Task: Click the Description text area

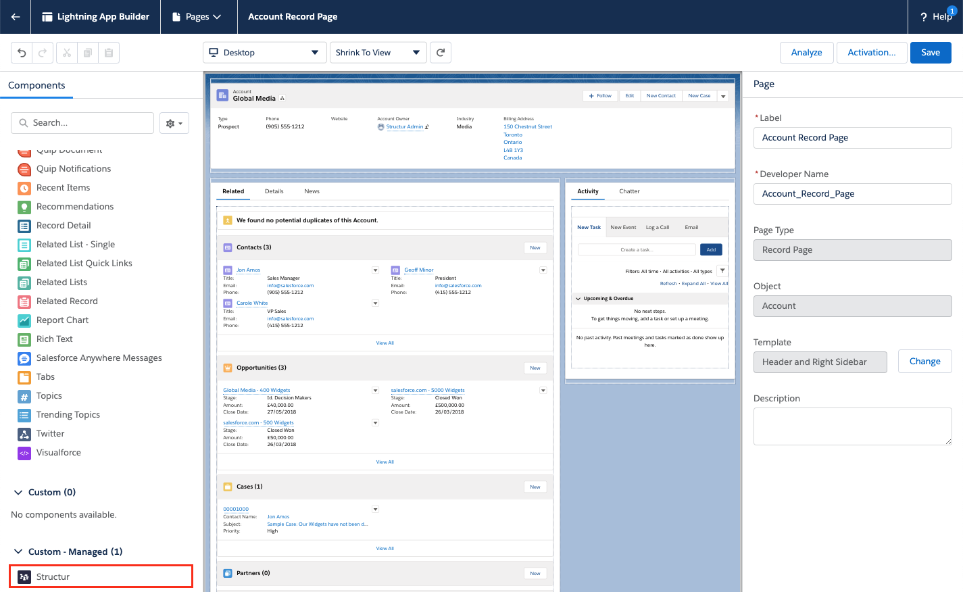Action: pos(853,426)
